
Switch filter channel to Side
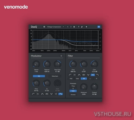click(77, 78)
